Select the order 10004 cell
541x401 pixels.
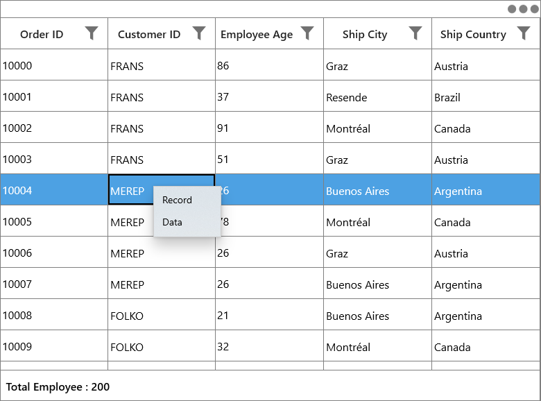tap(54, 190)
